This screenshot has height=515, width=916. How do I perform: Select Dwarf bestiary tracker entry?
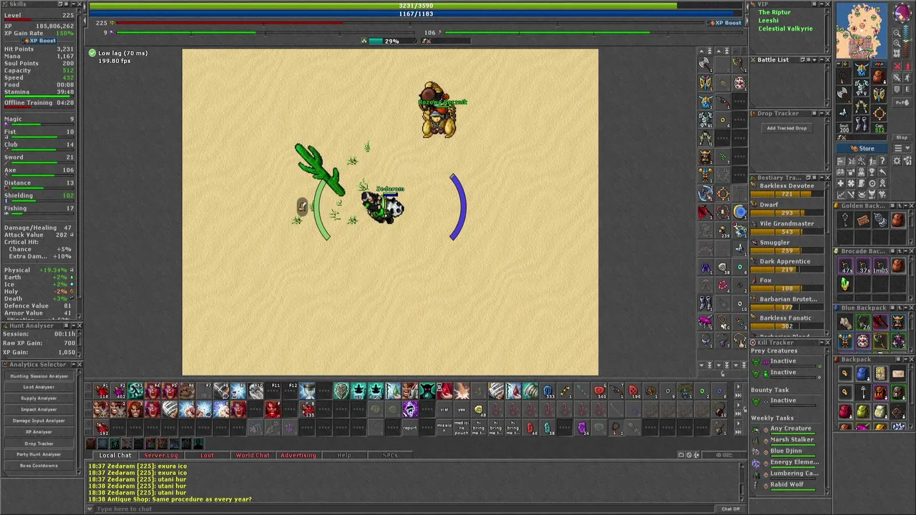point(785,208)
